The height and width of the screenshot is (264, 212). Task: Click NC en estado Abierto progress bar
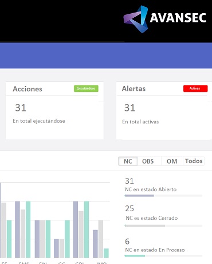[163, 196]
